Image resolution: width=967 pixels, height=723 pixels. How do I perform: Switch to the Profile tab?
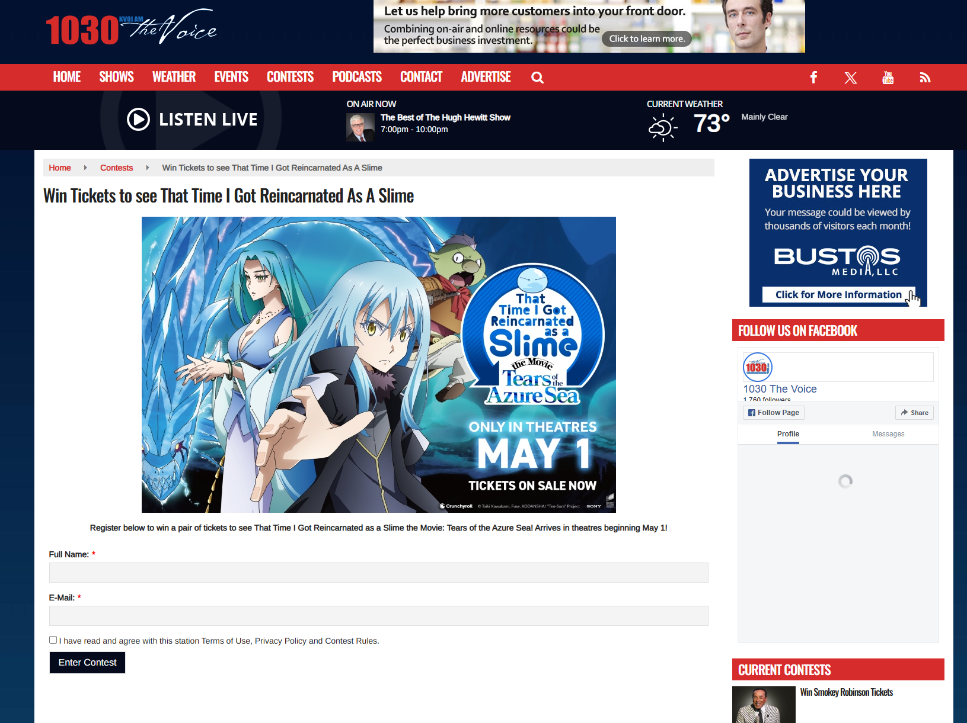point(788,434)
